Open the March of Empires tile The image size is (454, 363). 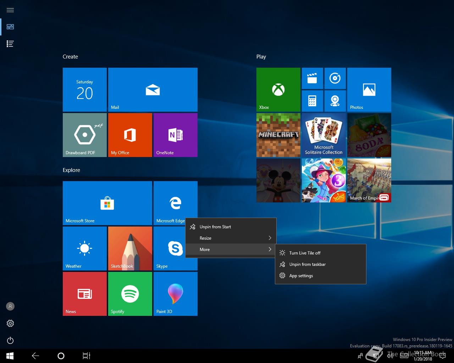[x=369, y=180]
